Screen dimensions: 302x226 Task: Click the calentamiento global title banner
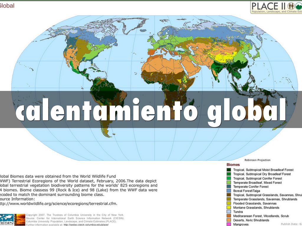tap(151, 112)
